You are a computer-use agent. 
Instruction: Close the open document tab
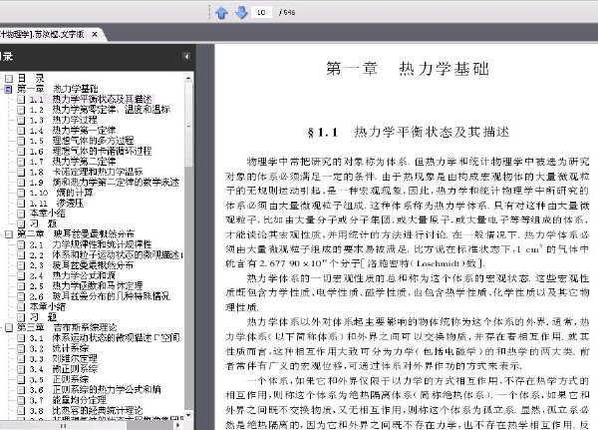click(95, 34)
